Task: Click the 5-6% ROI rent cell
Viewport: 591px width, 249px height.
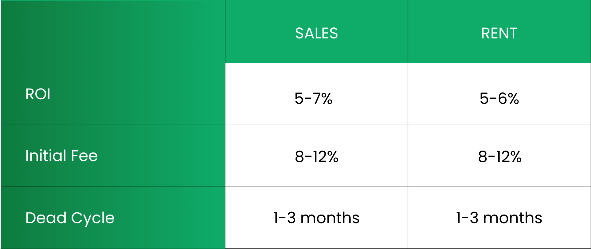Action: (x=499, y=99)
